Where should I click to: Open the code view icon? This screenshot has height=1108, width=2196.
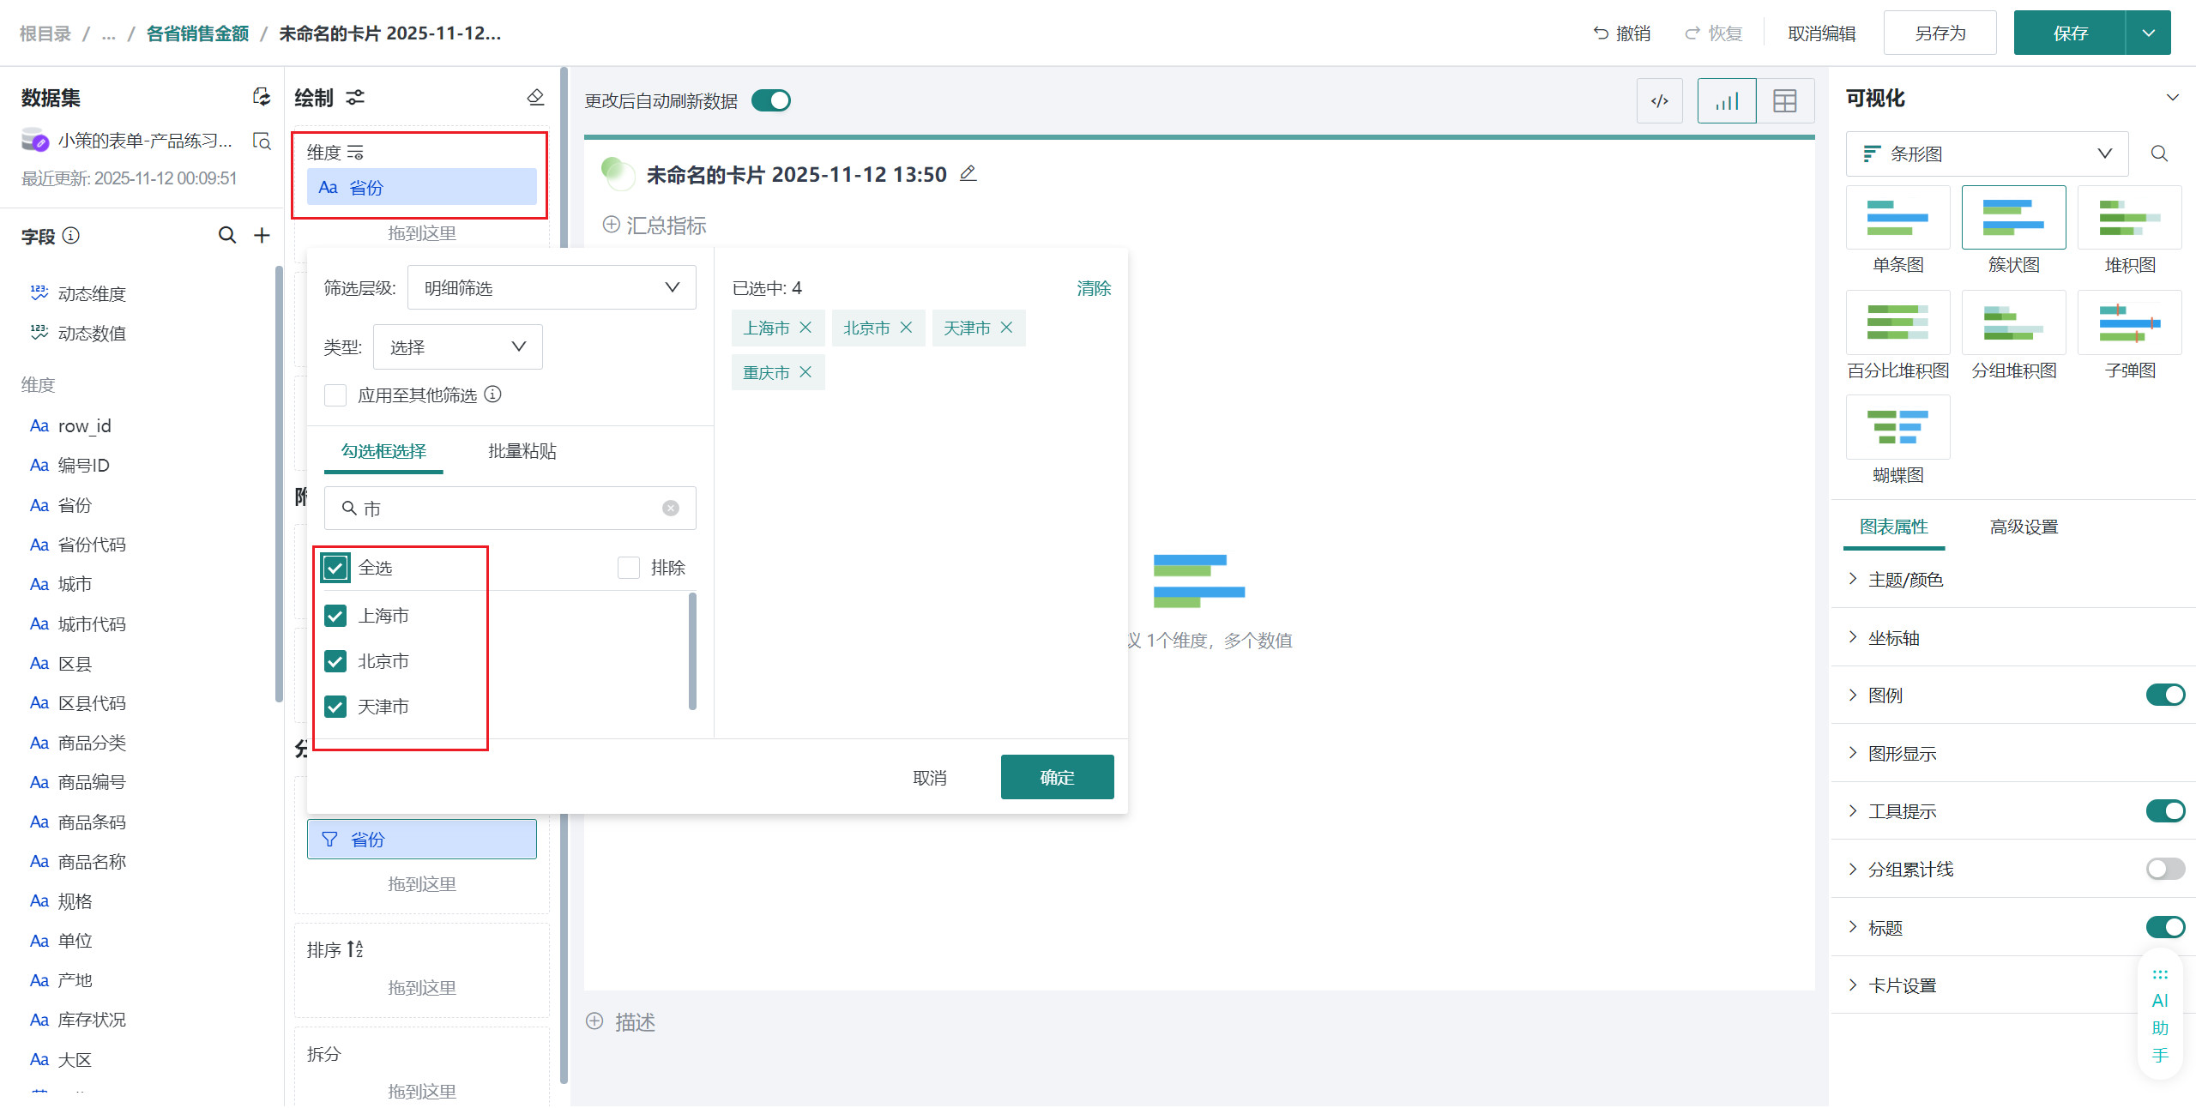click(x=1659, y=101)
